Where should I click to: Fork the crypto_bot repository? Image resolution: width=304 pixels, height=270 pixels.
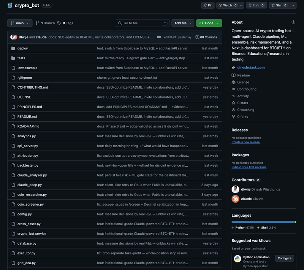[256, 5]
